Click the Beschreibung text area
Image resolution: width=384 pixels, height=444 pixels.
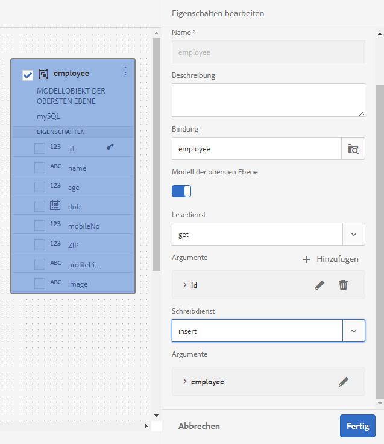pos(268,100)
